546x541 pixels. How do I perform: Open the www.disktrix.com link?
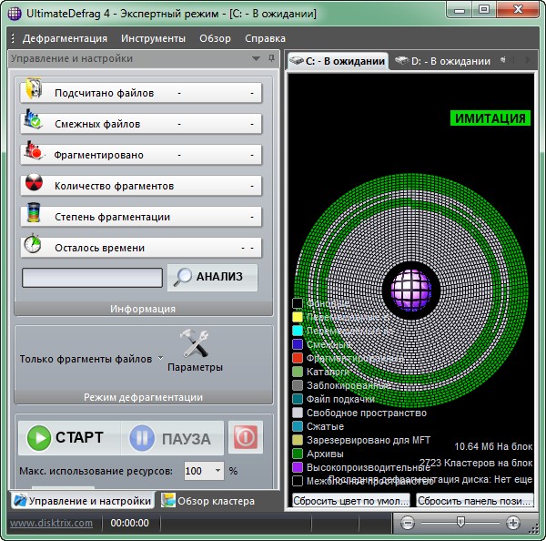click(50, 523)
